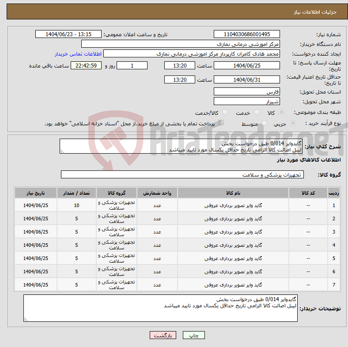Click the requester field محمد هادی کامران
The height and width of the screenshot is (347, 348).
[x=192, y=54]
